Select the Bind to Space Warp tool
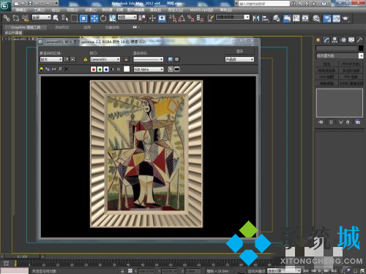The height and width of the screenshot is (274, 366). (25, 18)
